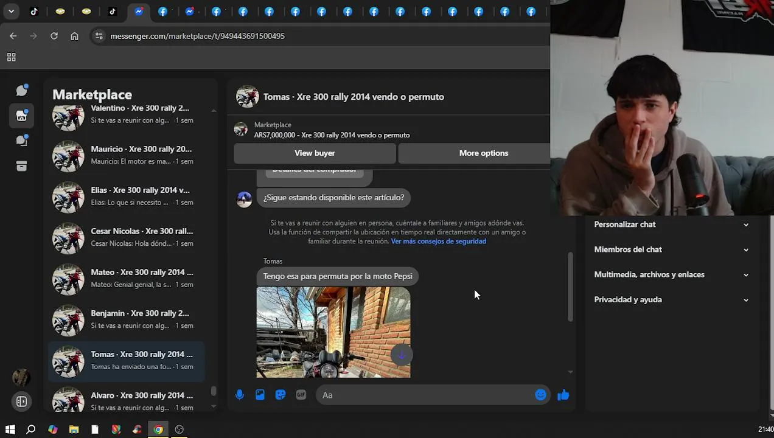Open the Chats icon in the left sidebar

(x=22, y=91)
